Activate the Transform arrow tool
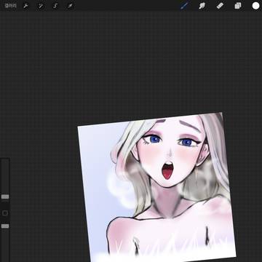Screen dimensions: 262x262 tap(70, 6)
